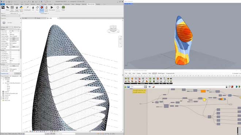Click Edit button for Visibility/Graphics Overrides
This screenshot has height=135, width=241.
tap(14, 38)
